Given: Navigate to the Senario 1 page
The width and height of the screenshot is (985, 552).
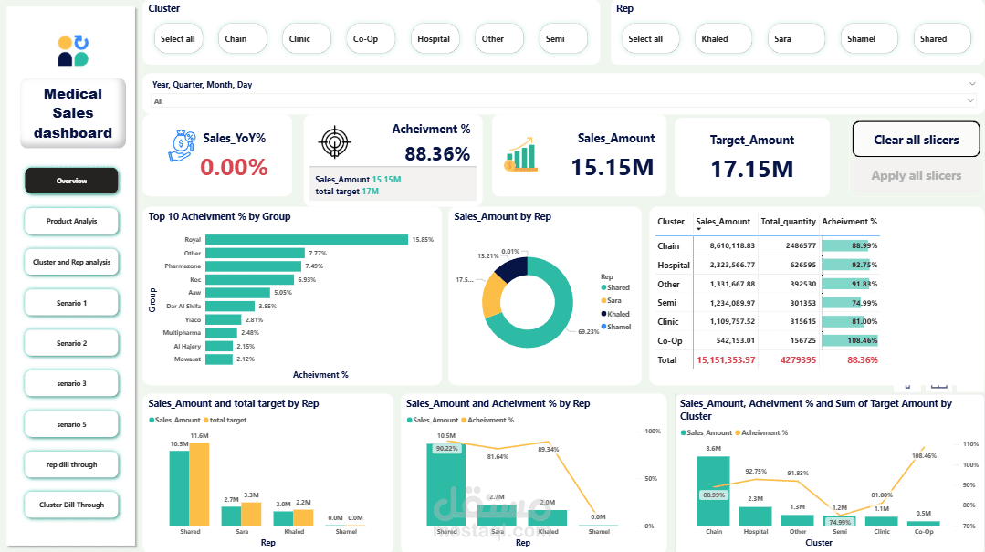Looking at the screenshot, I should tap(71, 302).
